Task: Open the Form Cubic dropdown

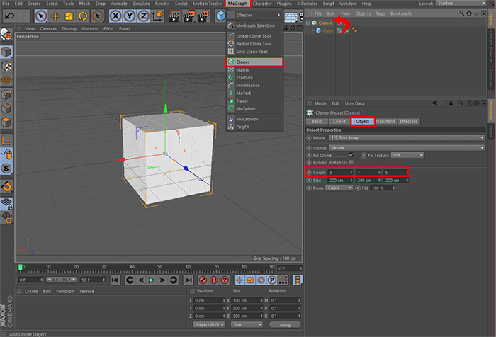Action: pyautogui.click(x=339, y=188)
